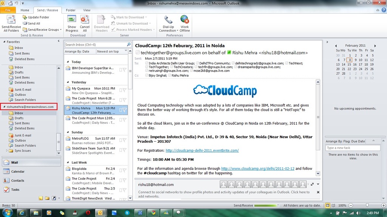Click Arrange By: Flag: Due Date header
The image size is (387, 217).
(x=345, y=141)
